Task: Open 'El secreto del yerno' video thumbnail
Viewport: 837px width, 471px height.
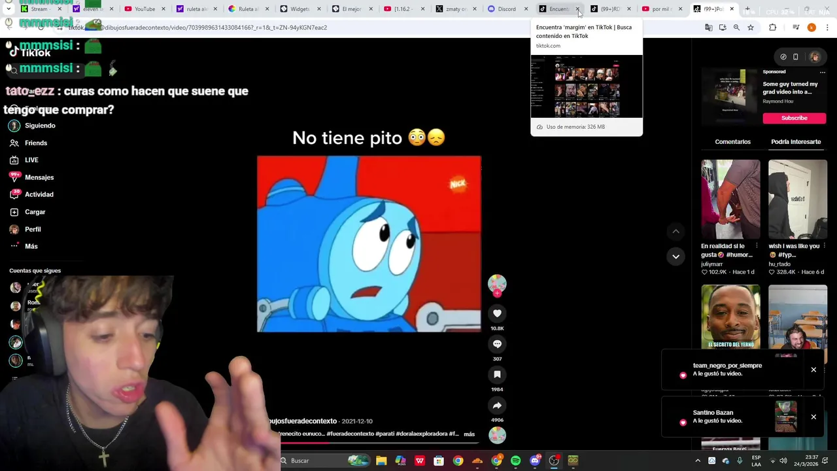Action: [730, 316]
